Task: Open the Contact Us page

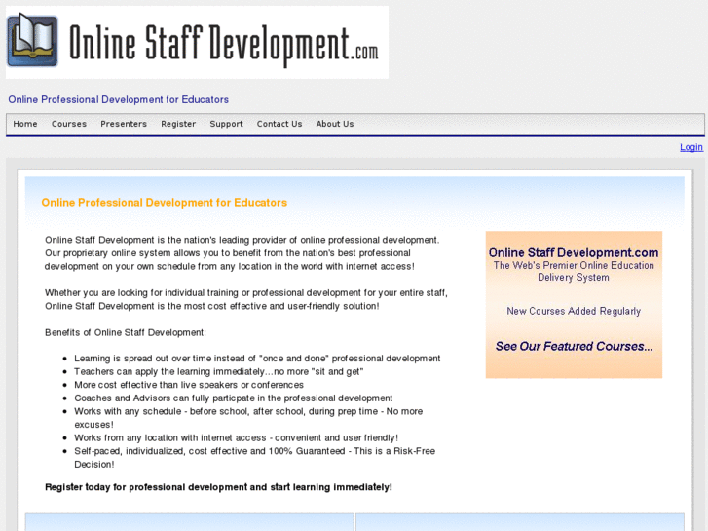Action: click(279, 124)
